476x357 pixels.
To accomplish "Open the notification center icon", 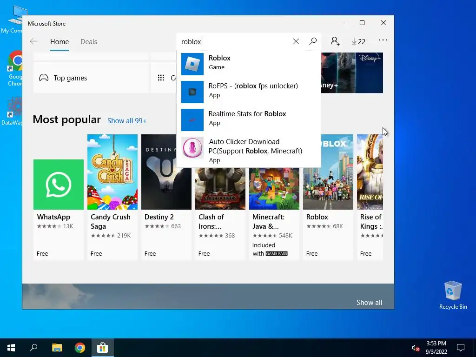I will (461, 348).
